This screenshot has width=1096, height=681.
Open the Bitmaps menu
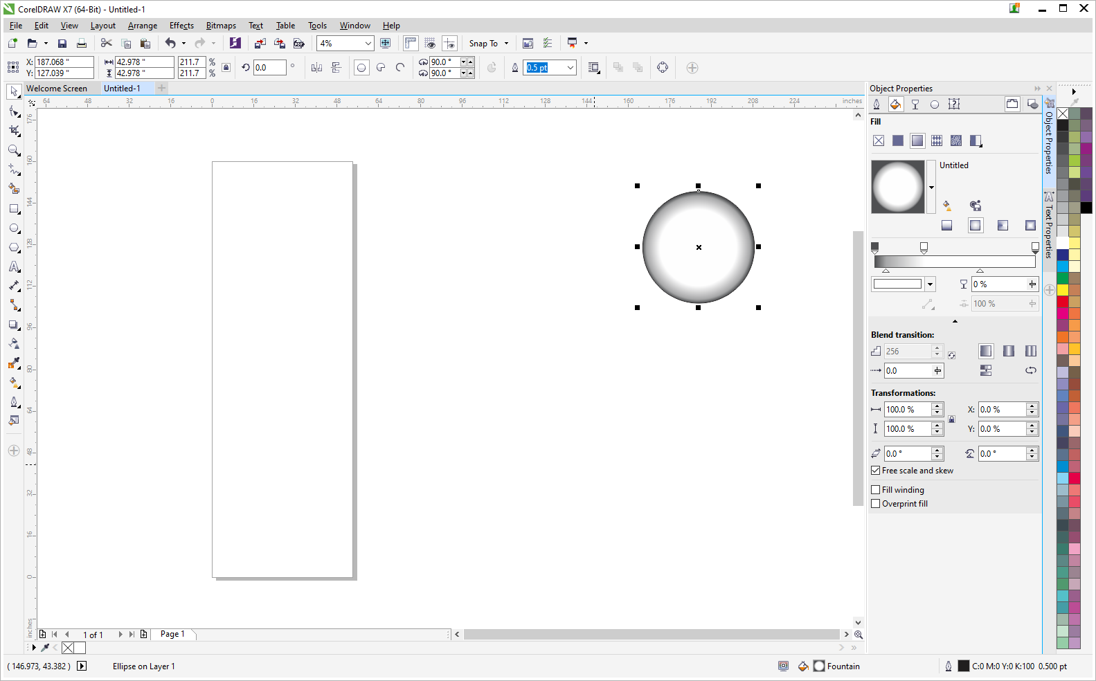tap(221, 26)
